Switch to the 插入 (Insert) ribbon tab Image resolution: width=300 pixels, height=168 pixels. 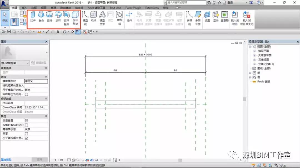point(24,8)
